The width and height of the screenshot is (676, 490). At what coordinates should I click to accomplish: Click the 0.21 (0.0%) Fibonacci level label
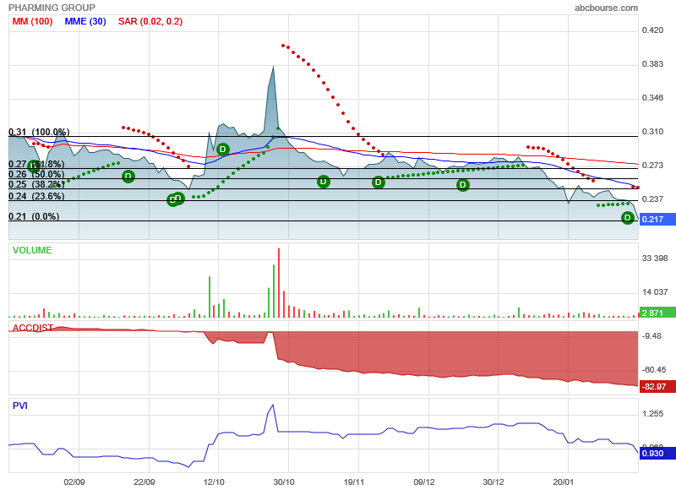(x=34, y=217)
